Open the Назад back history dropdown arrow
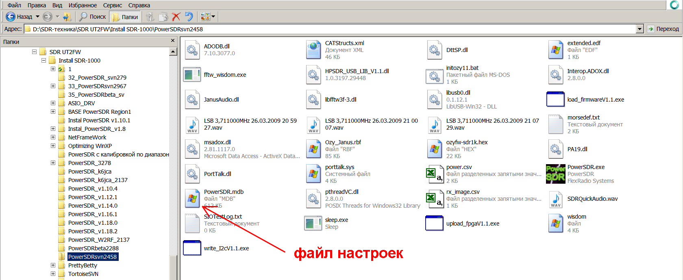 (37, 17)
